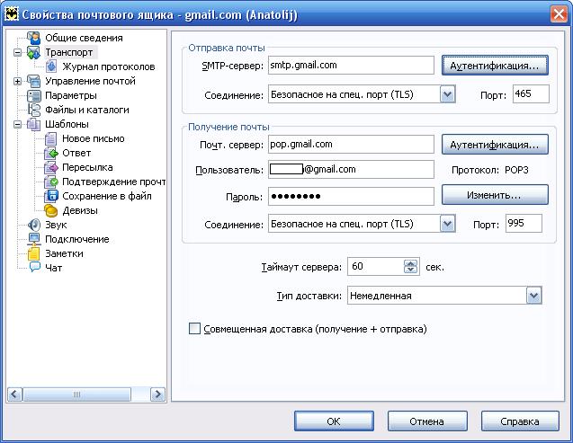
Task: Click the save to file diskette icon
Action: 51,196
